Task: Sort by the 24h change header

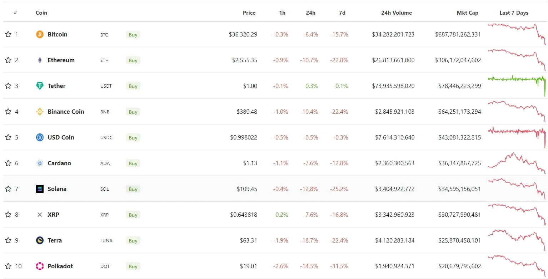Action: click(x=310, y=13)
